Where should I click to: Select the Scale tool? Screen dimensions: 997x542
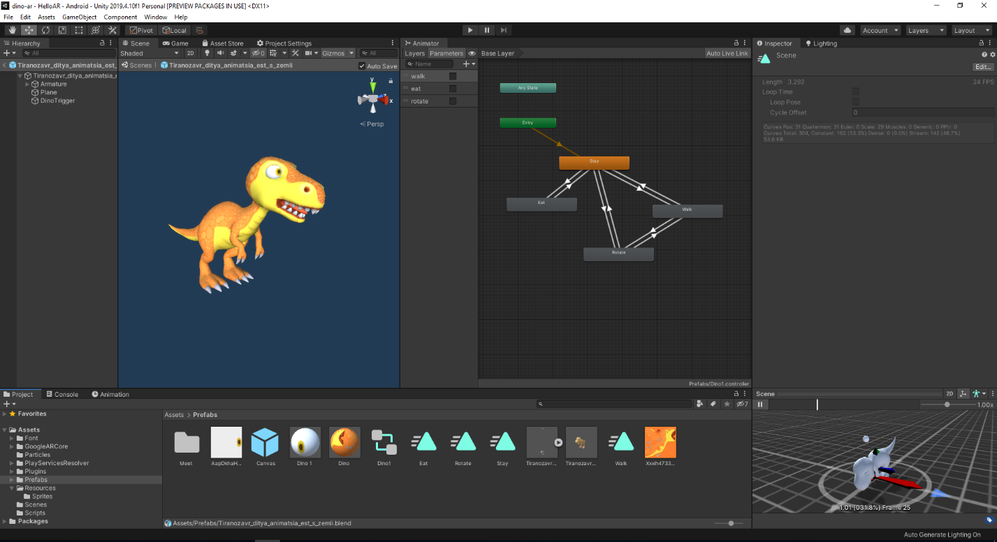[x=62, y=30]
